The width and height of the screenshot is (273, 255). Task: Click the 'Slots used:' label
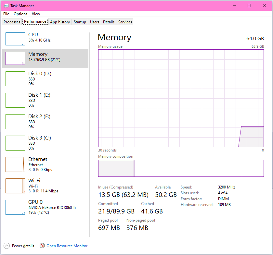tap(190, 193)
